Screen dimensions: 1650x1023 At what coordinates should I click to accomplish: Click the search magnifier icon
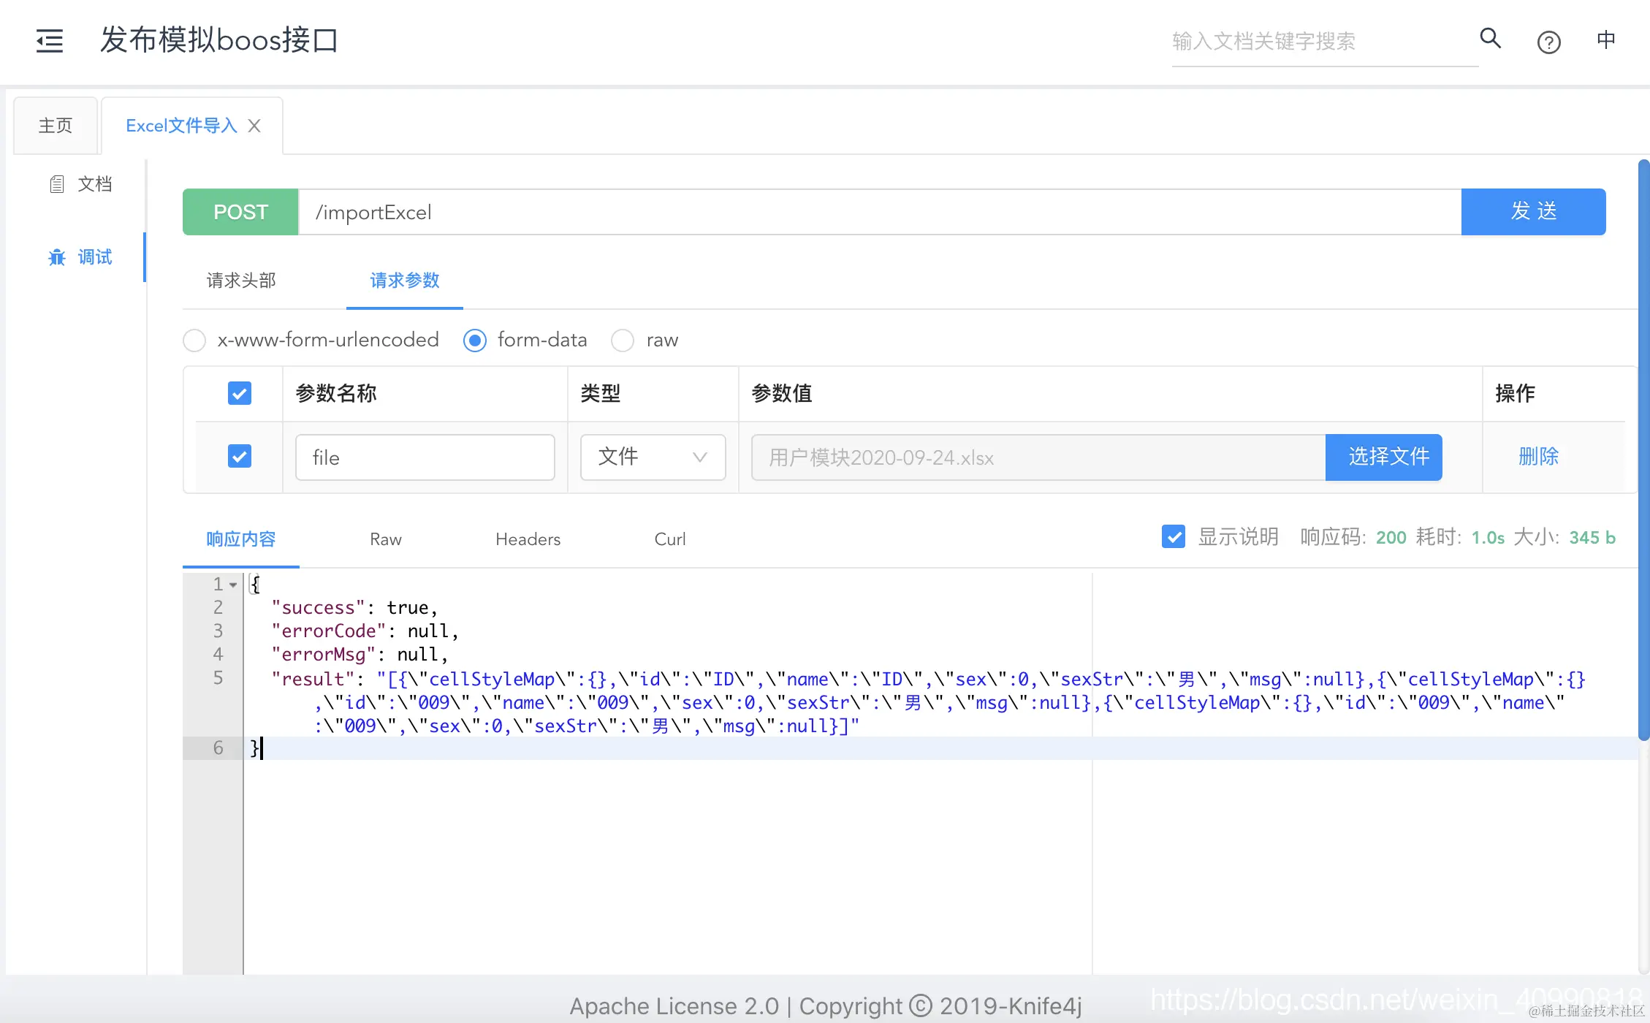coord(1490,38)
